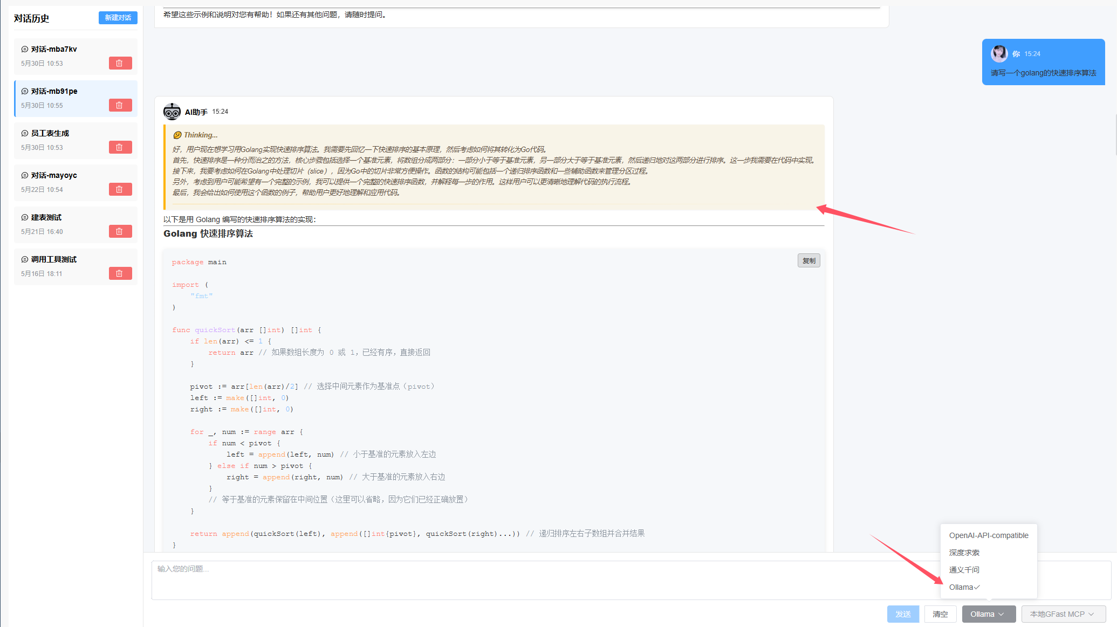This screenshot has height=627, width=1117.
Task: Collapse the Ollama model dropdown
Action: [988, 614]
